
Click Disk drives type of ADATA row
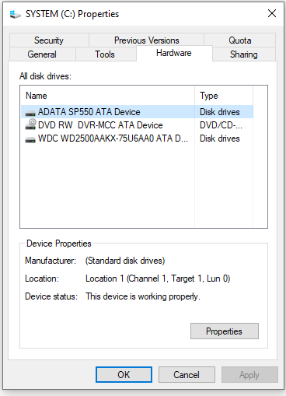point(220,112)
